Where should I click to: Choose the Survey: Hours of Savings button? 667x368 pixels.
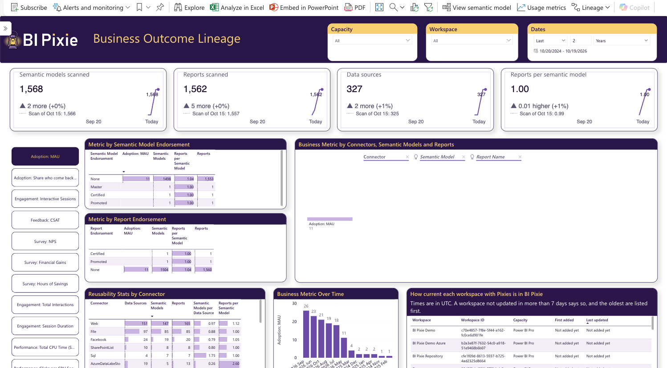[45, 283]
